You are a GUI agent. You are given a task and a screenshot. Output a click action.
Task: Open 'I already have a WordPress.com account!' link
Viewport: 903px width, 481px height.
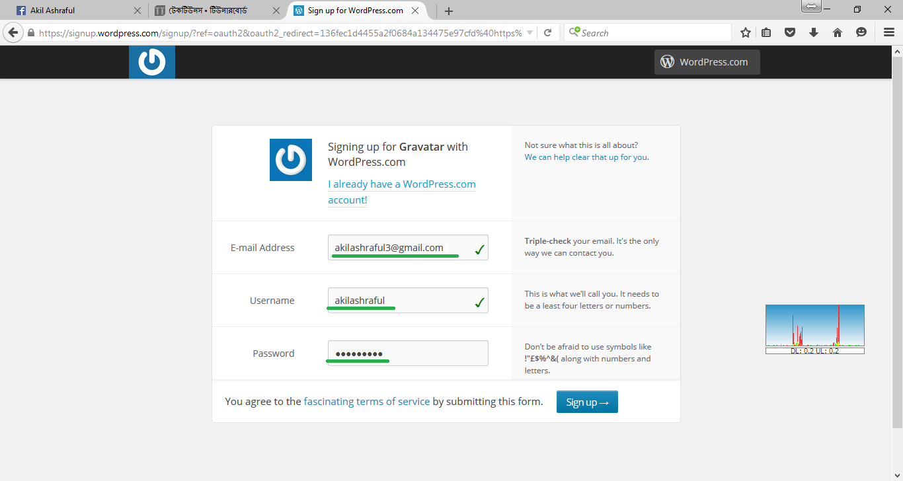[402, 192]
